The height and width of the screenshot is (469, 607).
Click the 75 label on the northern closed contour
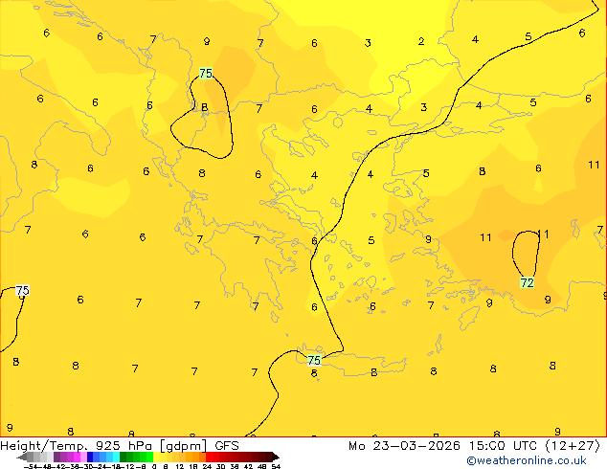206,73
